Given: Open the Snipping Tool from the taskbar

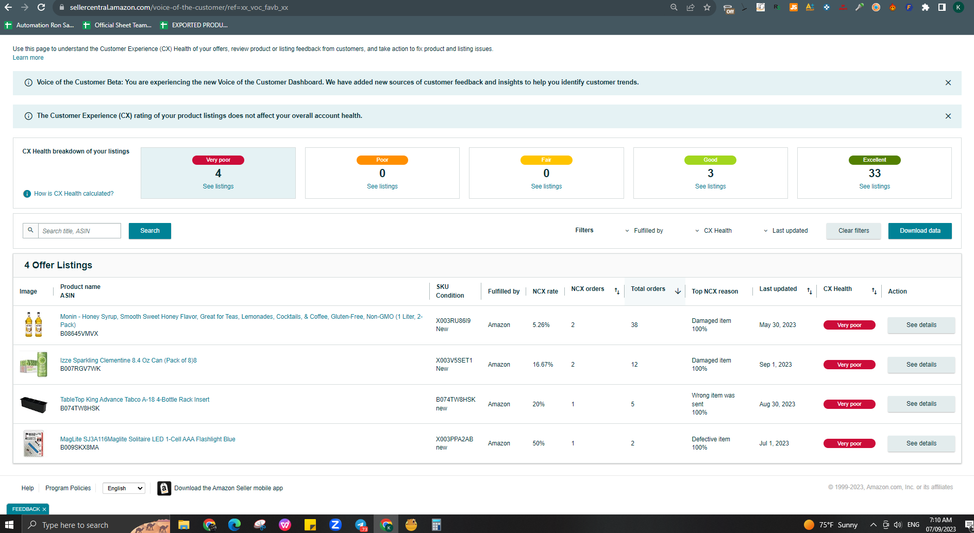Looking at the screenshot, I should click(x=260, y=525).
